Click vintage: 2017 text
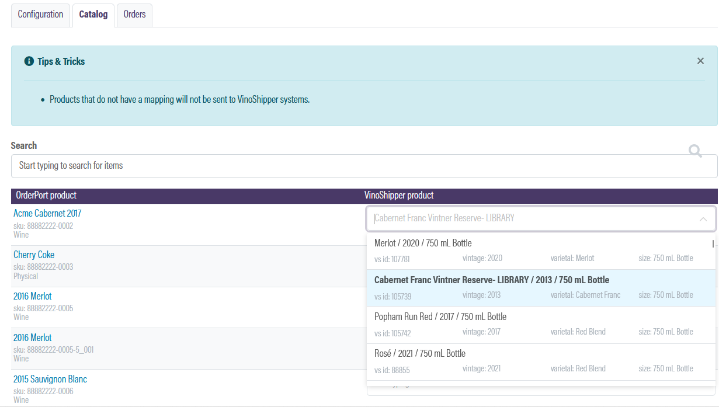This screenshot has height=407, width=719. click(481, 332)
